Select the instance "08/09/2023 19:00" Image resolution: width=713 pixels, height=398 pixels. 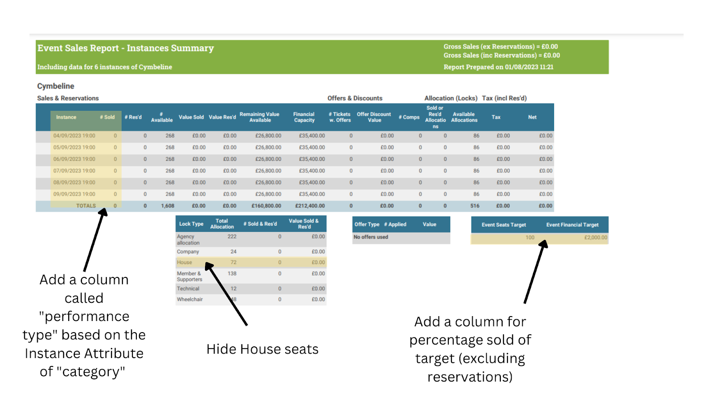coord(74,183)
